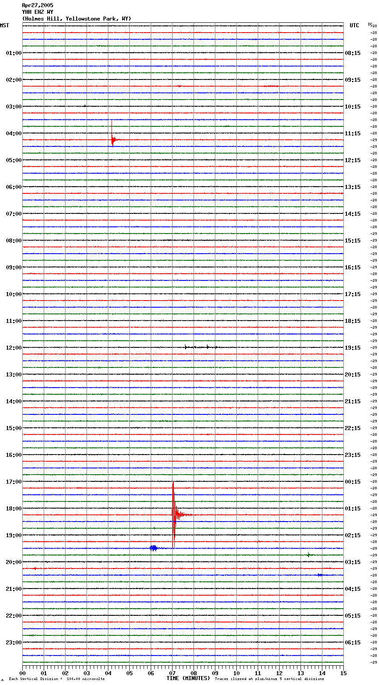Click the black disturbance on the 12:00 trace
This screenshot has width=379, height=685.
202,347
